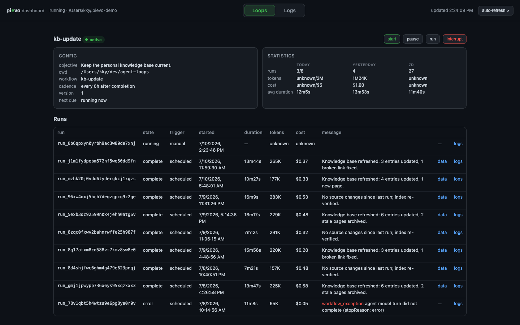Click the pievo dashboard logo
Image resolution: width=520 pixels, height=325 pixels.
tap(25, 10)
